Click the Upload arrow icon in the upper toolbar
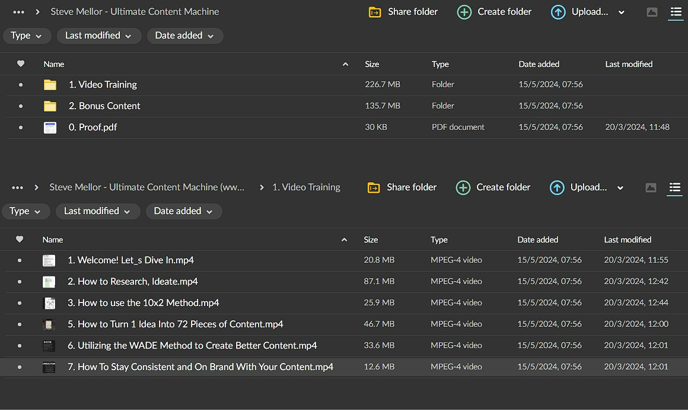The width and height of the screenshot is (688, 411). [x=558, y=12]
